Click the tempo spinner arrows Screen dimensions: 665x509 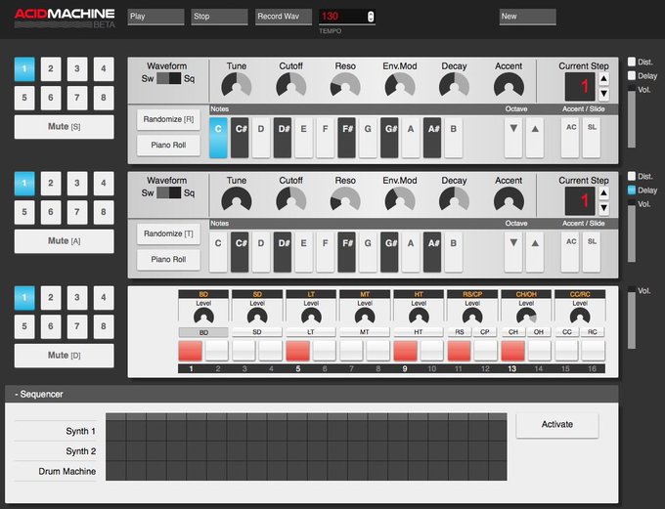(x=371, y=17)
